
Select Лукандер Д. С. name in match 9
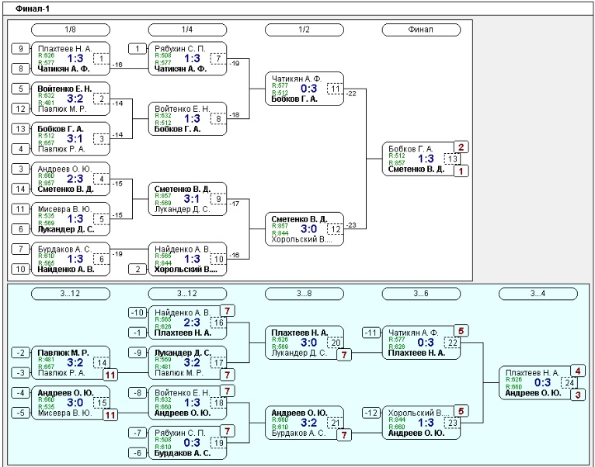[x=183, y=209]
